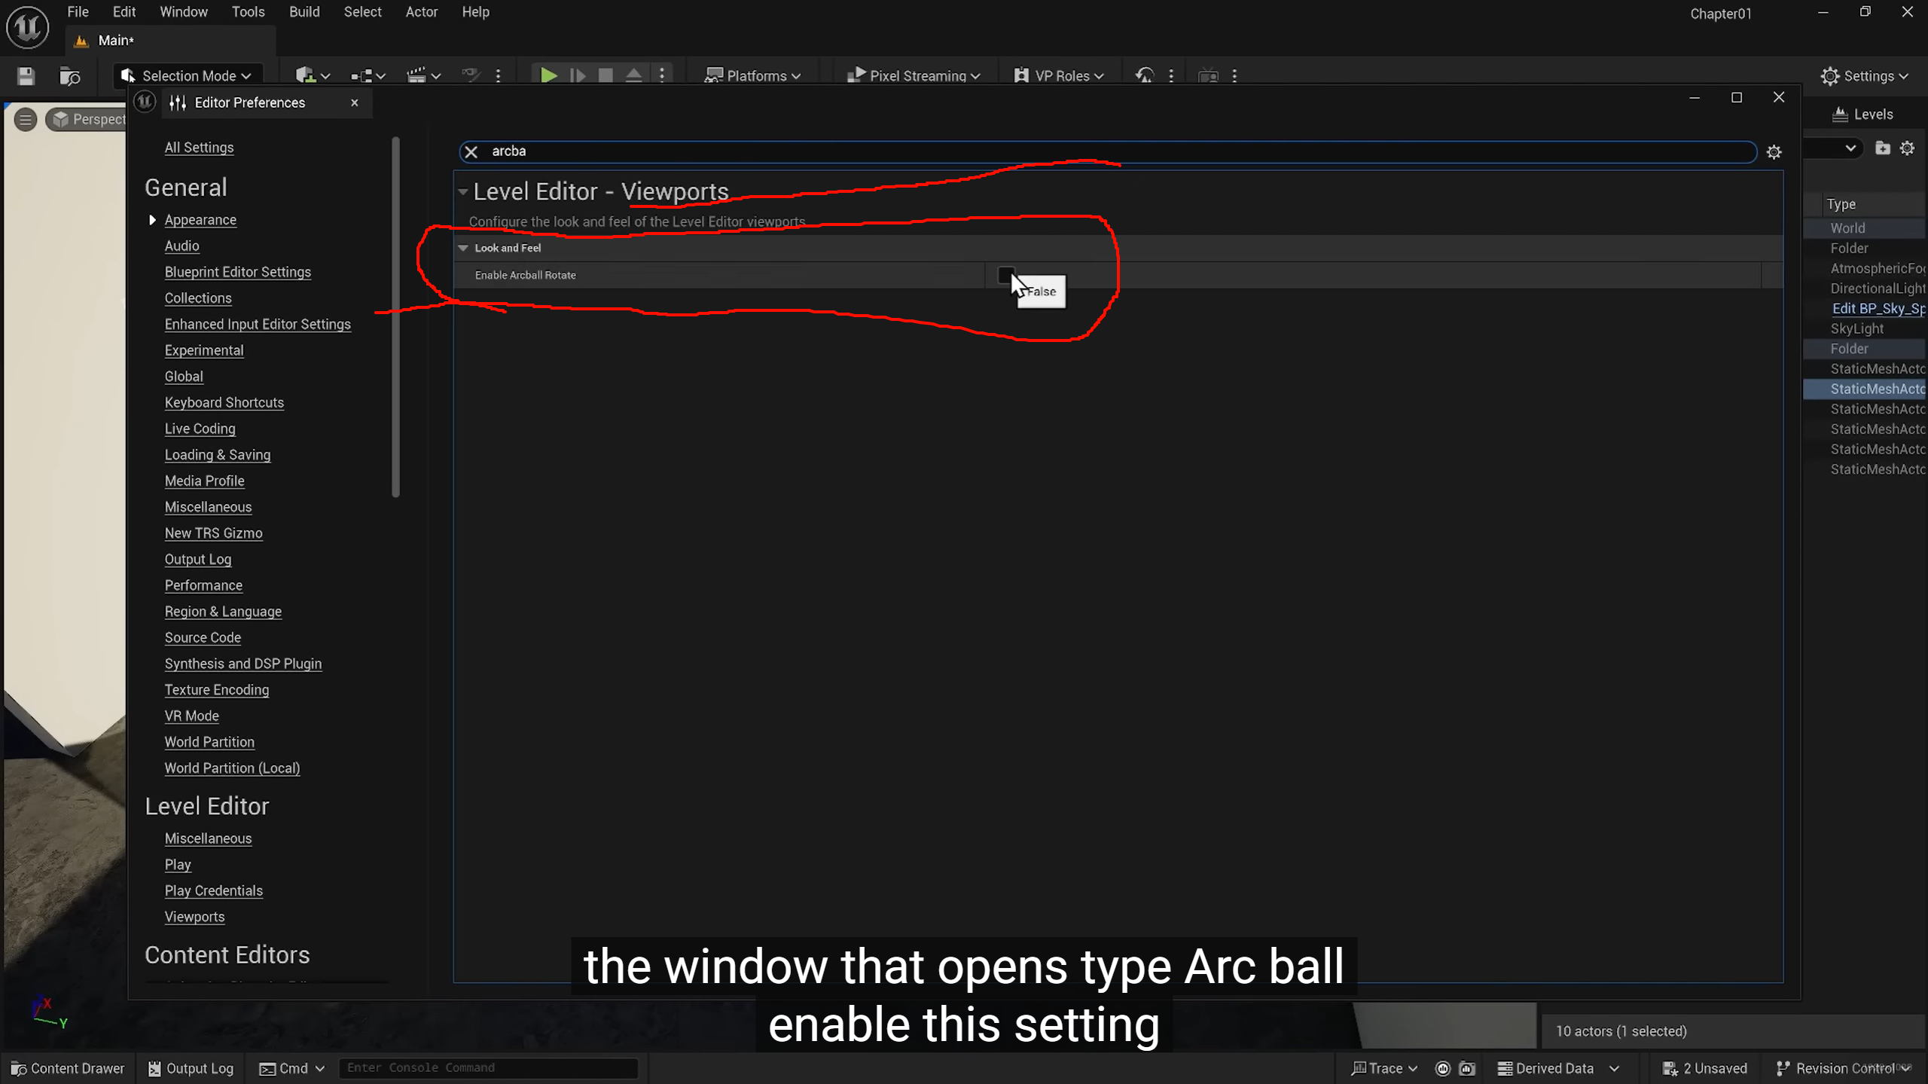This screenshot has height=1084, width=1928.
Task: Enable Arcball Rotate checkbox
Action: (1005, 275)
